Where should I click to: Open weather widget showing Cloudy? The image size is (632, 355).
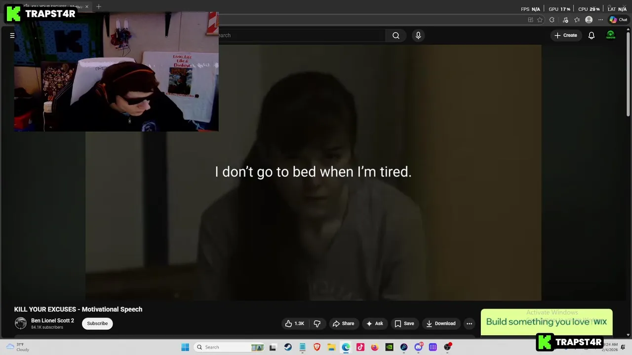pos(17,347)
